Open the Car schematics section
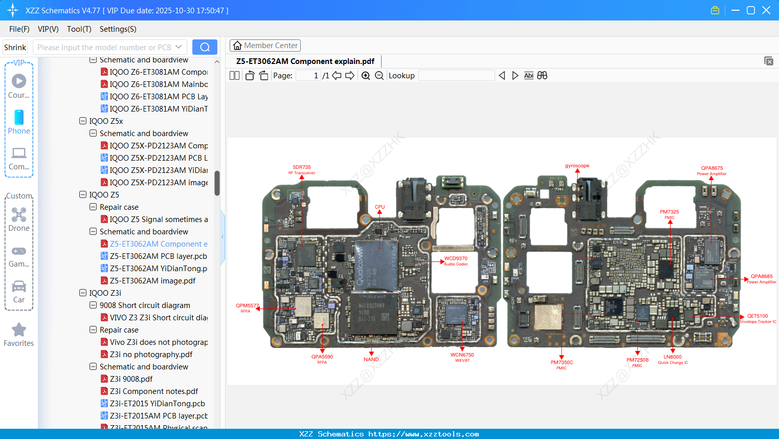This screenshot has height=439, width=779. point(18,287)
